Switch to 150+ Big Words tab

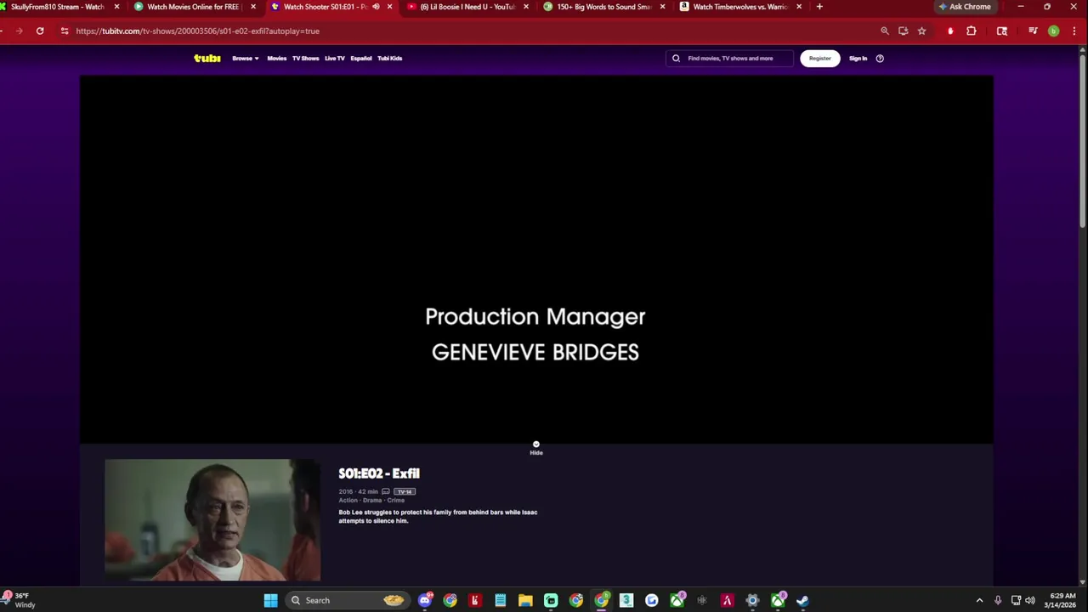coord(603,7)
